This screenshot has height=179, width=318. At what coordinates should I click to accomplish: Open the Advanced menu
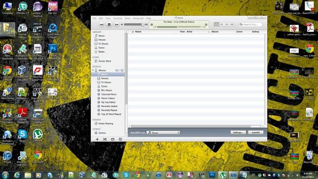pos(138,18)
